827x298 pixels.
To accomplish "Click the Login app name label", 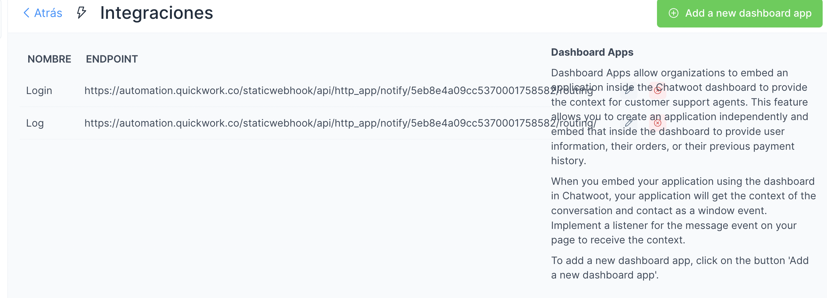I will coord(39,90).
